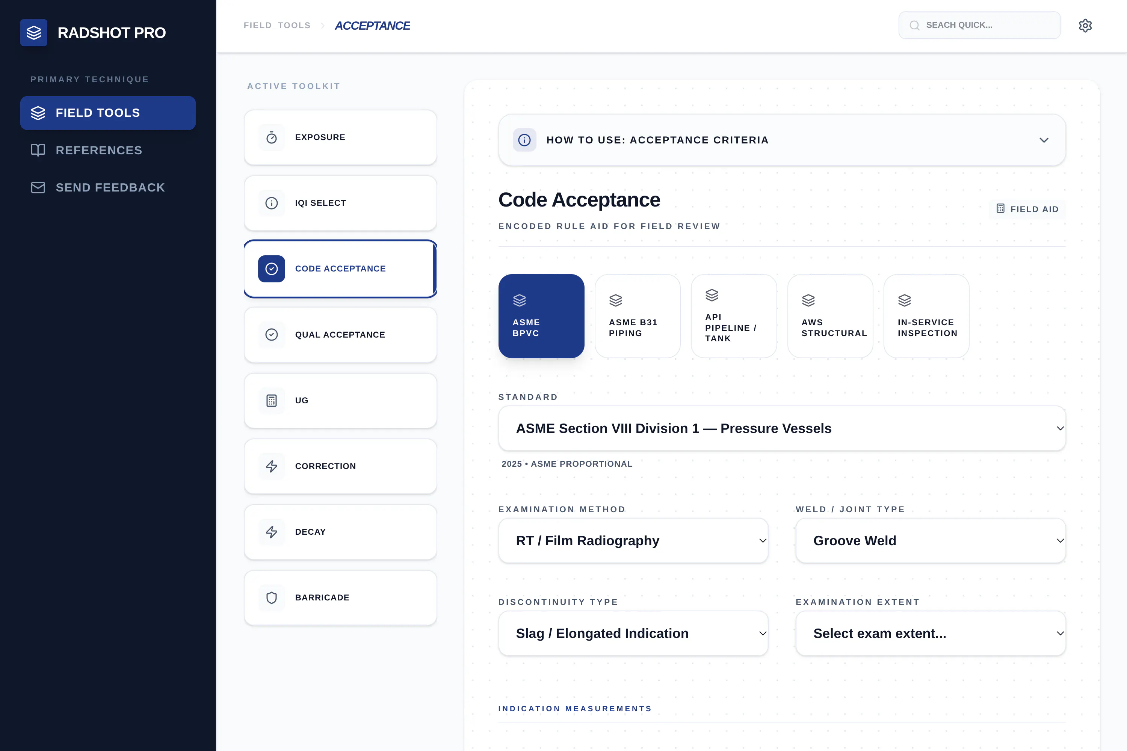Click the layers icon on ASME B31 Piping card
Image resolution: width=1127 pixels, height=751 pixels.
click(x=616, y=300)
